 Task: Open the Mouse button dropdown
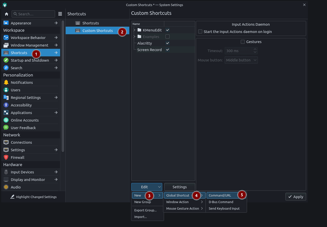point(241,60)
